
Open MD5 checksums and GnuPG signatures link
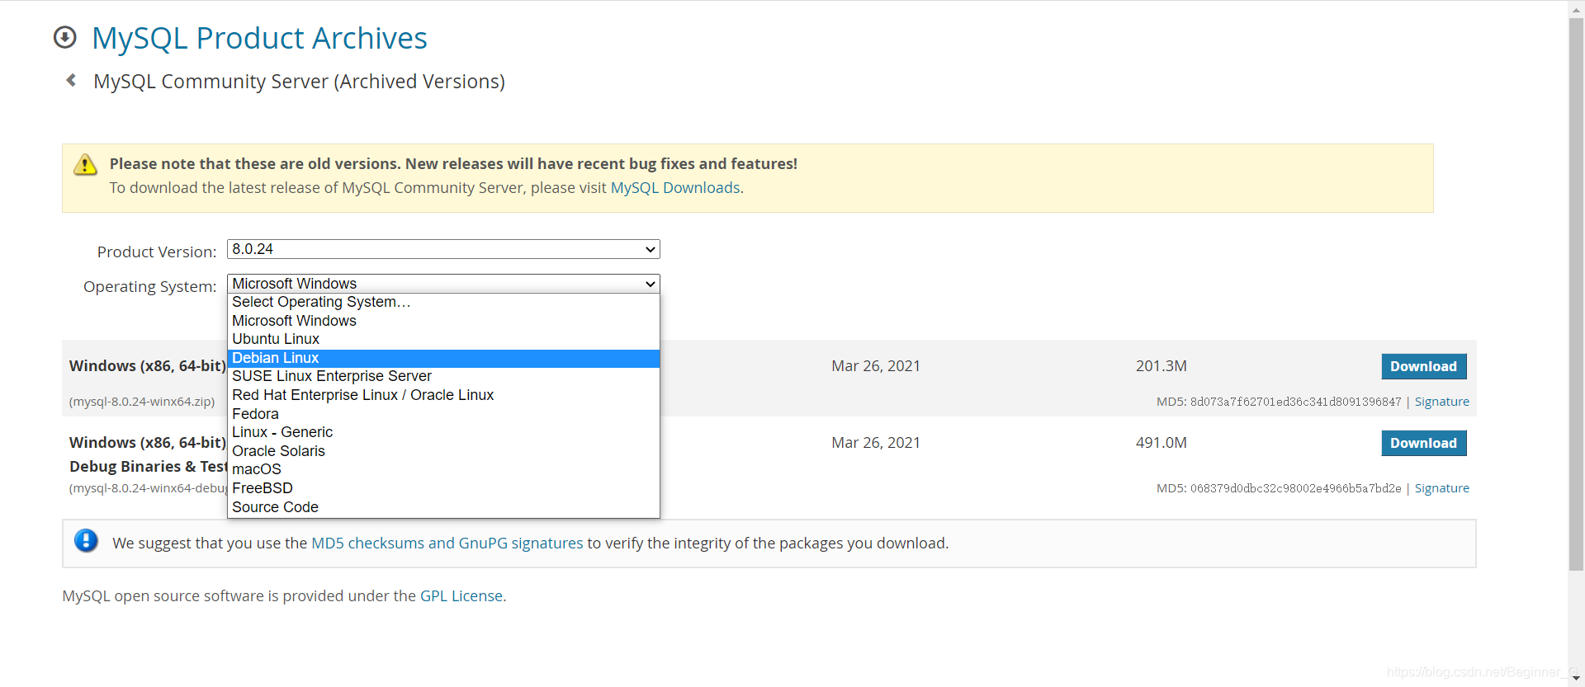pyautogui.click(x=447, y=543)
